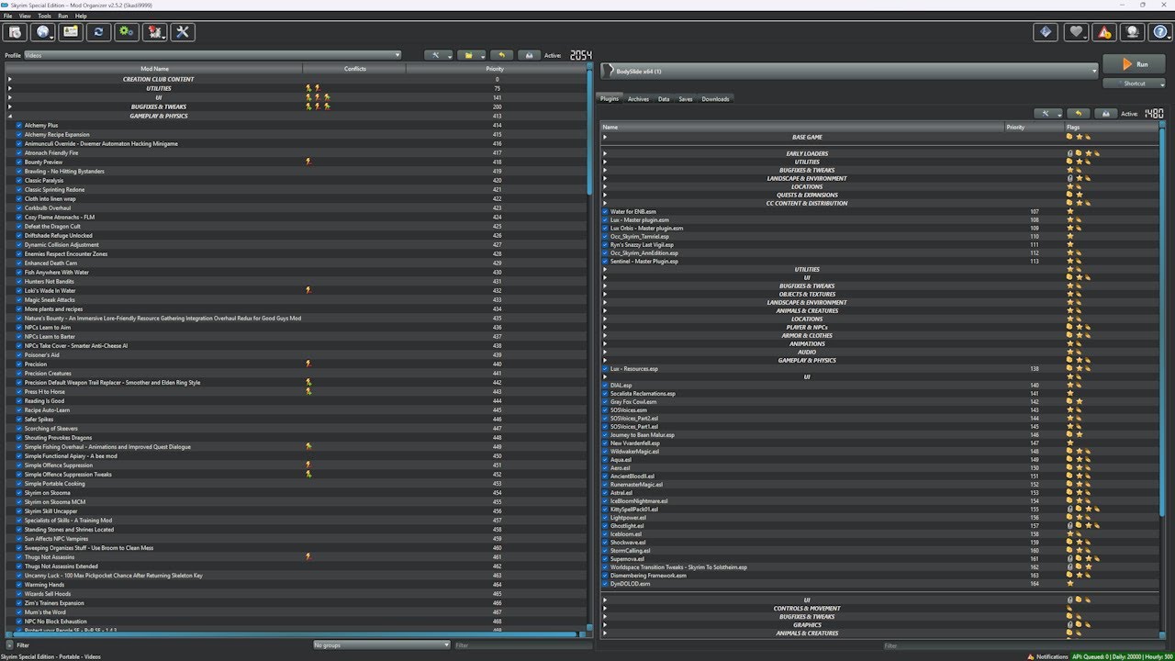
Task: Open the Profiles manager icon
Action: point(71,32)
